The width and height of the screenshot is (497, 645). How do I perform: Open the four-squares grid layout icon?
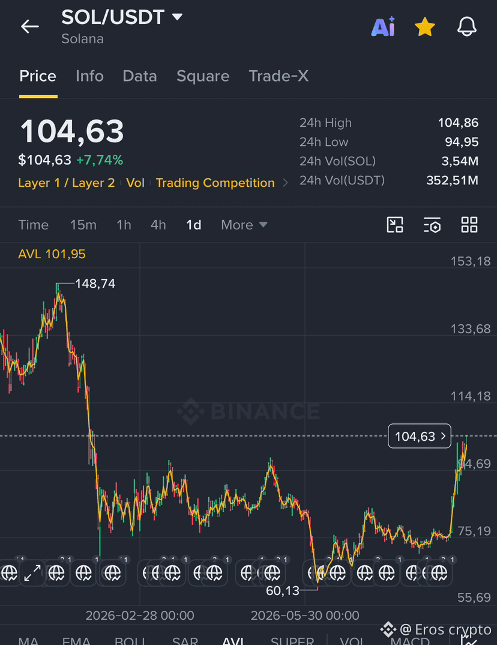coord(469,225)
